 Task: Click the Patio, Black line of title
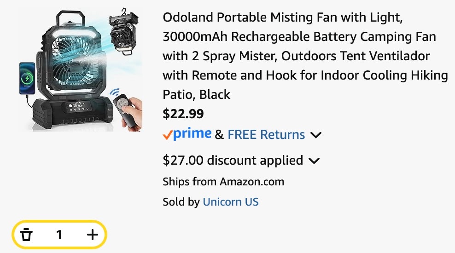pyautogui.click(x=197, y=94)
